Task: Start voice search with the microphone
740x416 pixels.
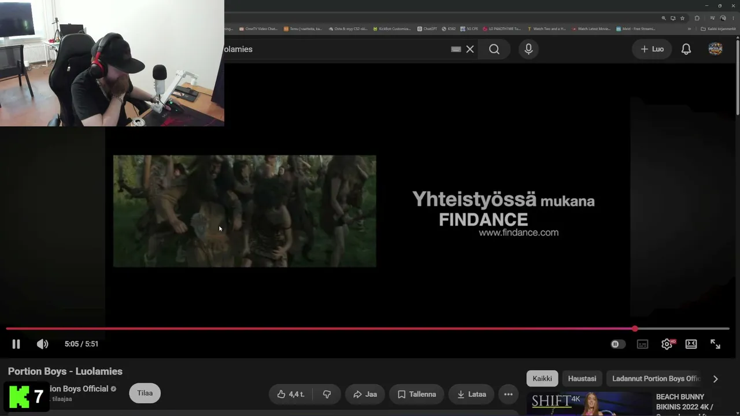Action: pyautogui.click(x=528, y=49)
